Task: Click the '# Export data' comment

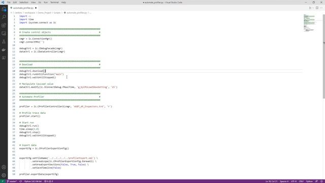Action: [x=28, y=145]
